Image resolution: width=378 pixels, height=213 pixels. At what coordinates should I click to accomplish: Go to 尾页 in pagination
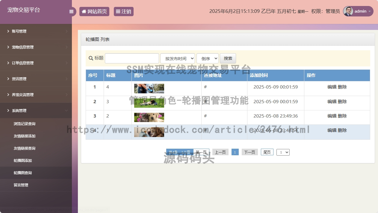tap(267, 152)
